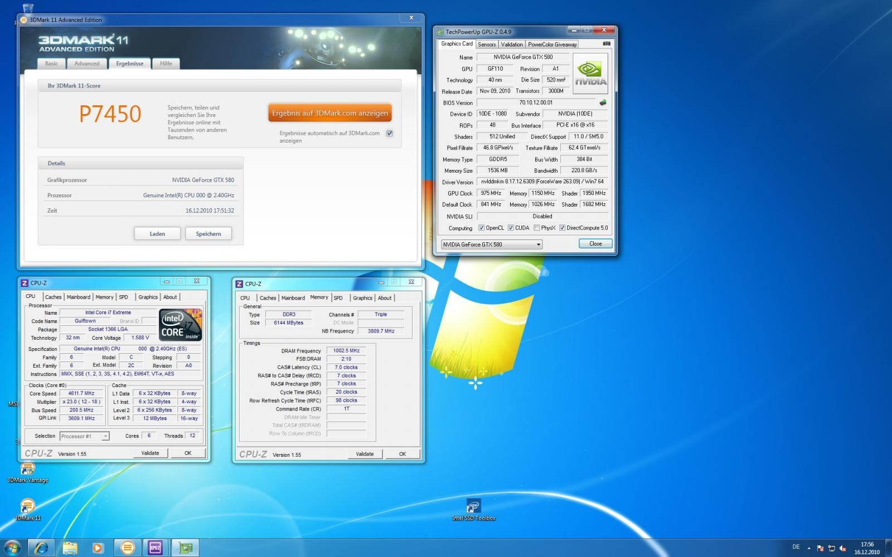Switch to Advanced tab in 3DMark 11
This screenshot has width=892, height=557.
87,63
